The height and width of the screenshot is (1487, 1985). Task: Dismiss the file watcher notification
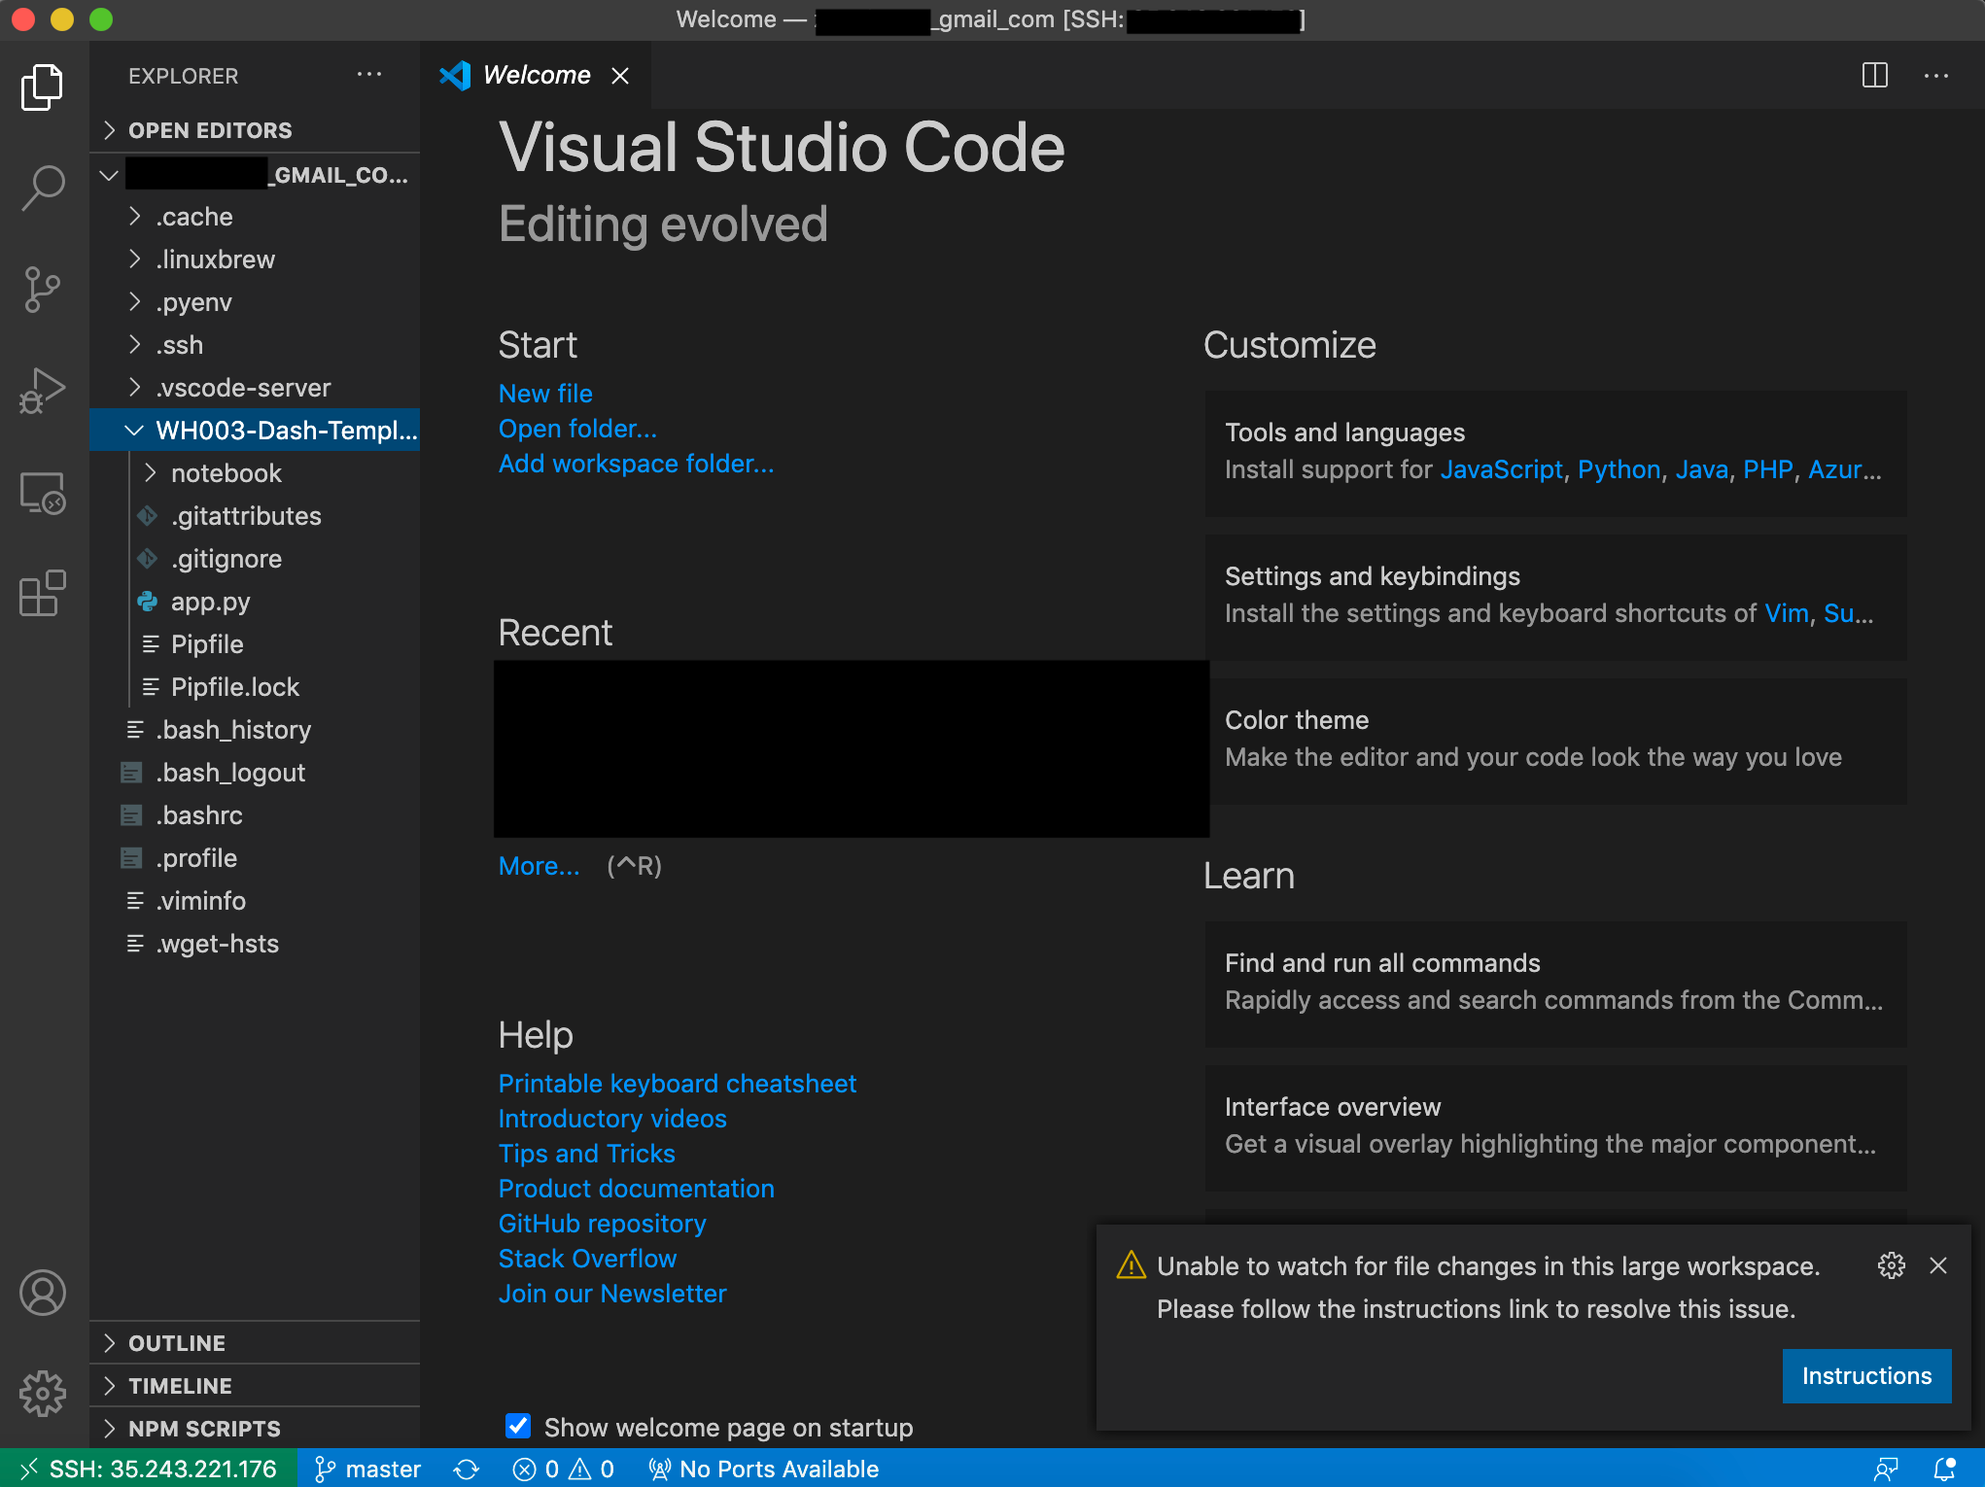(1938, 1265)
